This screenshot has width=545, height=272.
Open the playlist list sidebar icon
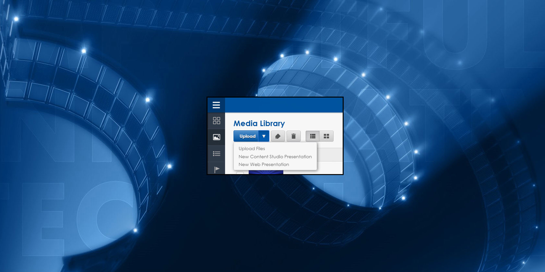tap(217, 153)
